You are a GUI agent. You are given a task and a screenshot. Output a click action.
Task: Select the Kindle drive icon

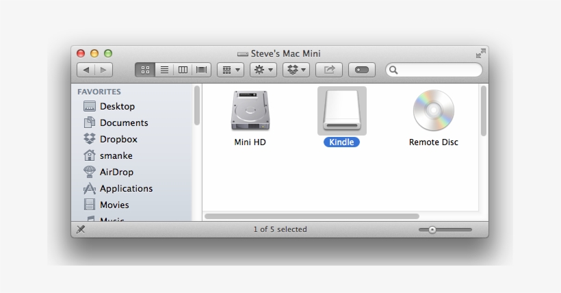pos(341,110)
